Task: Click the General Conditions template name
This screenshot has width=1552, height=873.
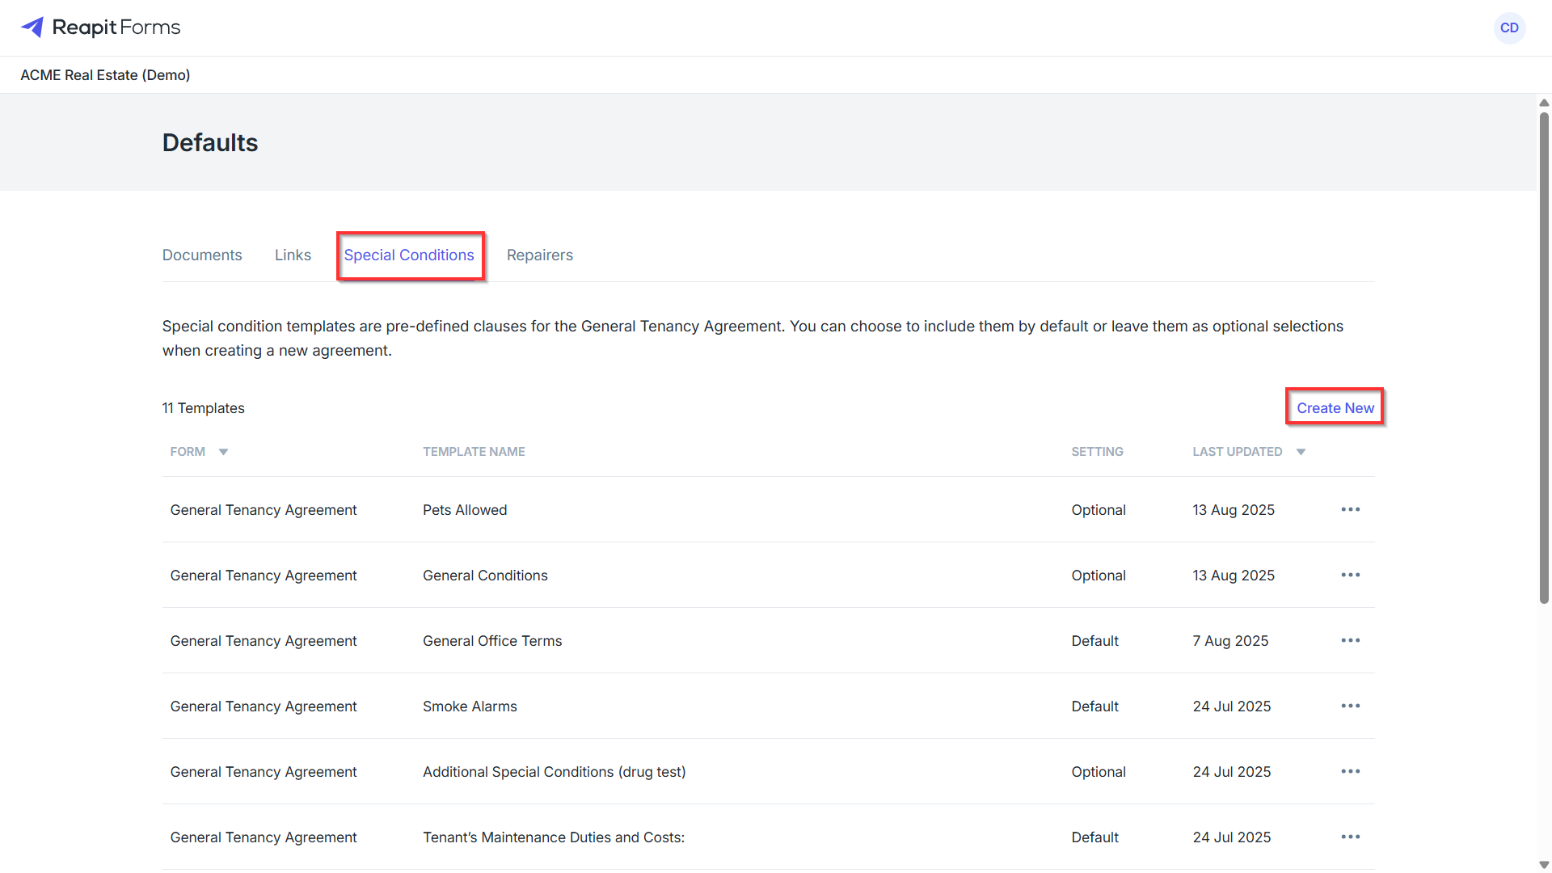Action: point(485,576)
